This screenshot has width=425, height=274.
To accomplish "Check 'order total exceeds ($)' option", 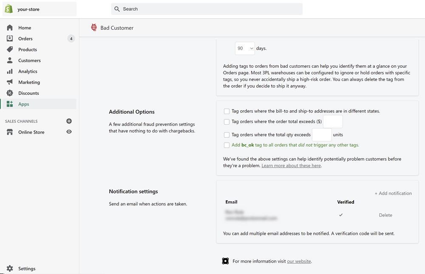I will pos(227,122).
